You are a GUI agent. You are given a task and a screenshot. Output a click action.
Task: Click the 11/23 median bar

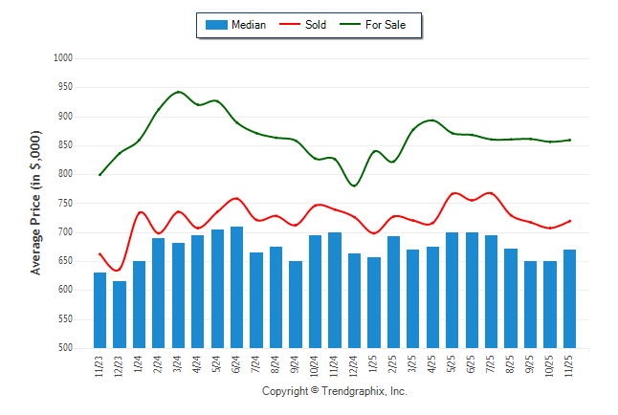(100, 310)
